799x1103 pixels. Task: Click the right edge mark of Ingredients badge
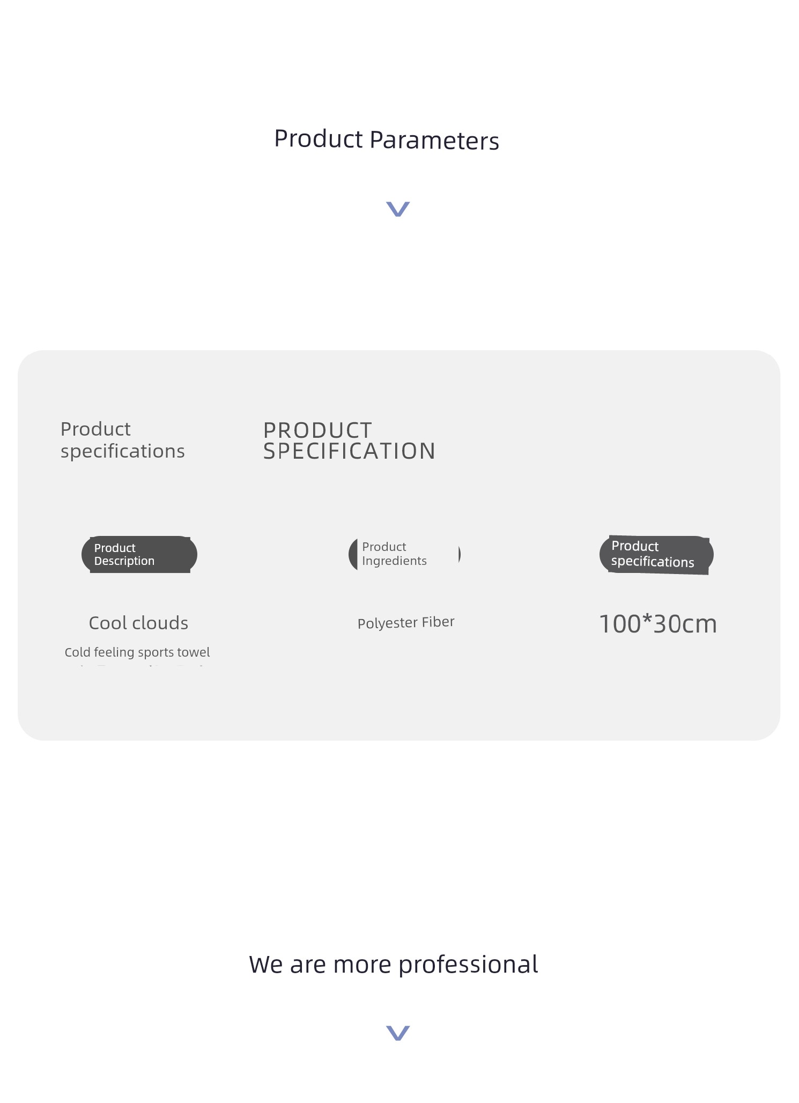click(459, 554)
